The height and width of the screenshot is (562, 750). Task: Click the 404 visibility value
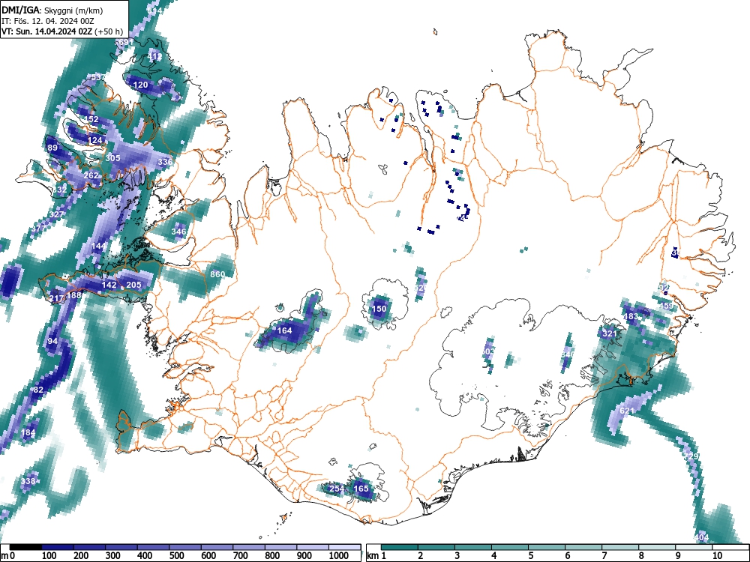tap(701, 537)
